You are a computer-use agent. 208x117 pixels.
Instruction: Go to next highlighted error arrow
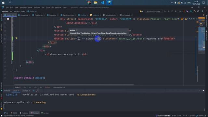[197, 19]
